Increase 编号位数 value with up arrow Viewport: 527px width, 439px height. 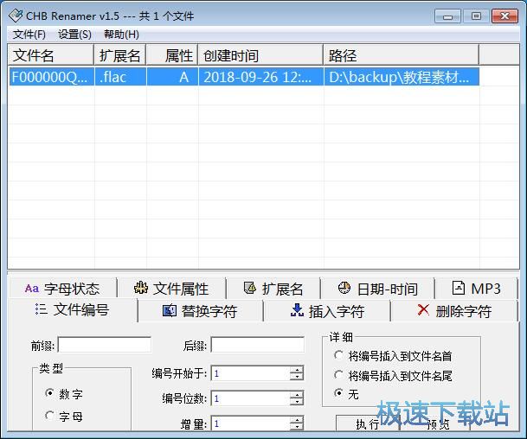[x=297, y=395]
